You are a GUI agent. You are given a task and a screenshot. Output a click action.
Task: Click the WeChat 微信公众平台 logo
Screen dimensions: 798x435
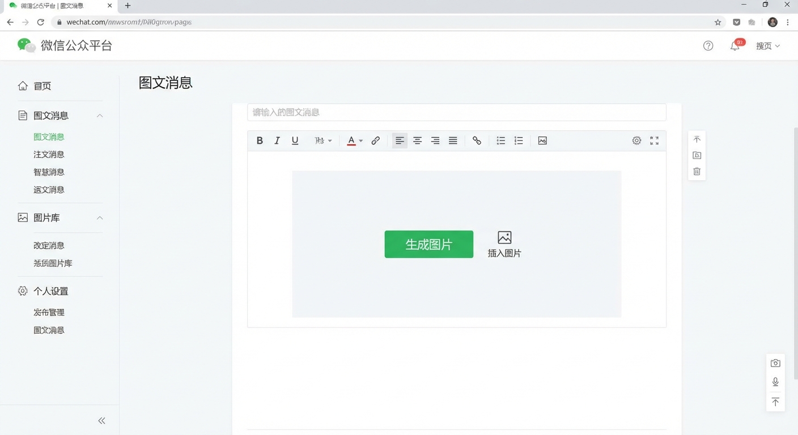tap(65, 45)
